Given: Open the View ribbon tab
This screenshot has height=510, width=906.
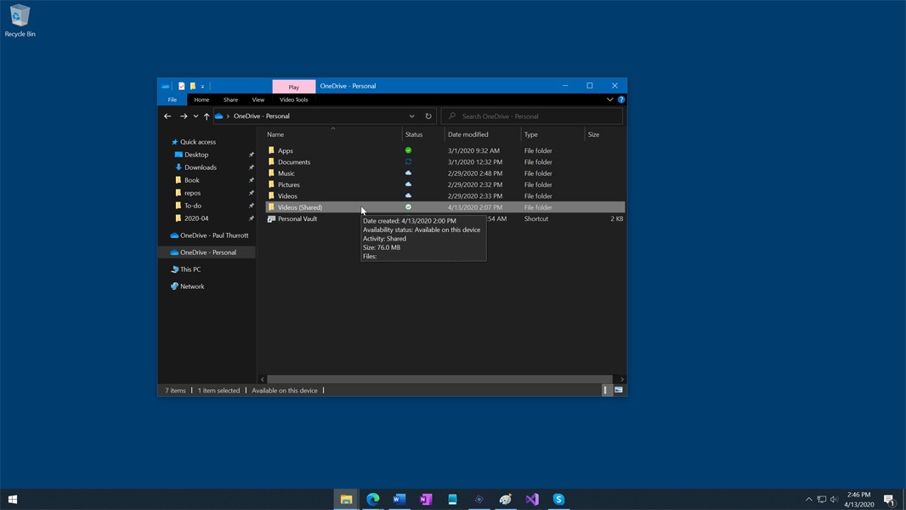Looking at the screenshot, I should (258, 99).
